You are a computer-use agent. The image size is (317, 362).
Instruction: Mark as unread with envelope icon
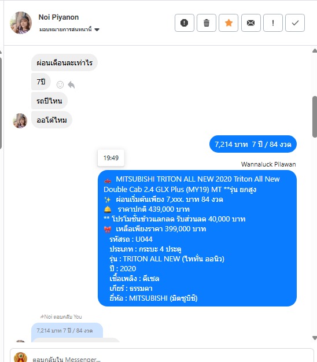pos(250,23)
